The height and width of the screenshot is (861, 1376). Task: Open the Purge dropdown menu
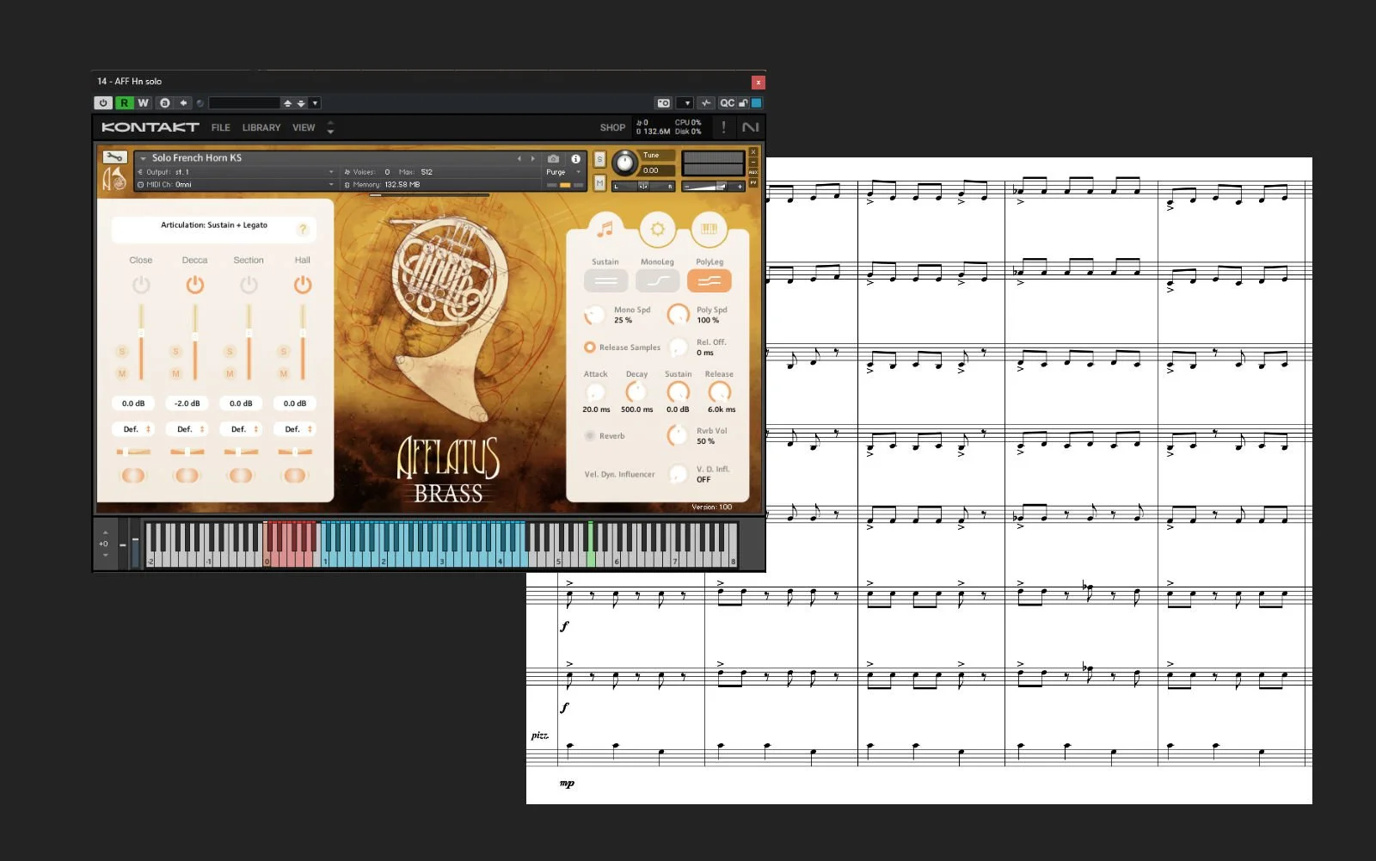pos(563,172)
